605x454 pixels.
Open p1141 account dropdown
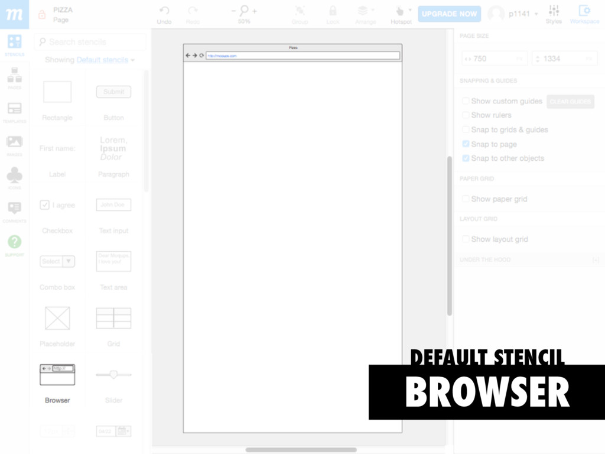pyautogui.click(x=523, y=14)
